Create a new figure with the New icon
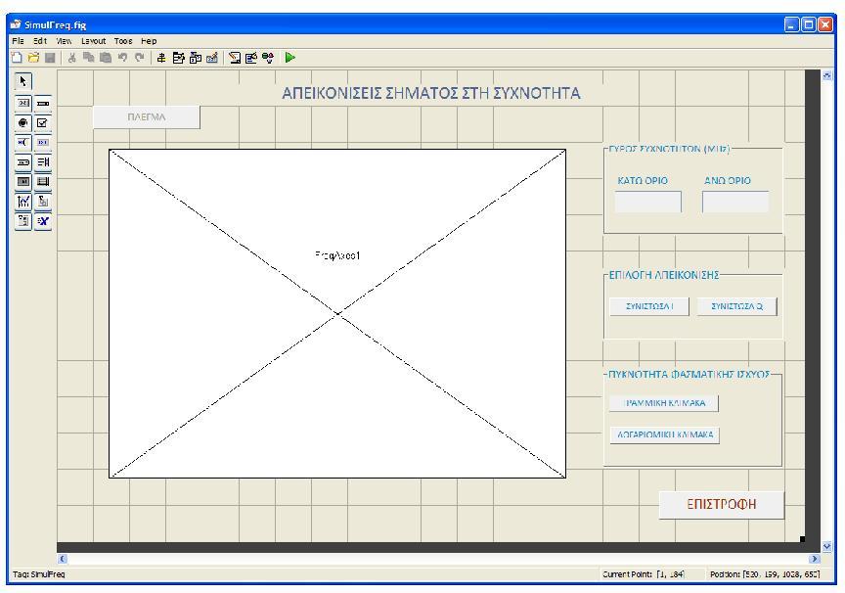This screenshot has width=845, height=593. (x=17, y=58)
